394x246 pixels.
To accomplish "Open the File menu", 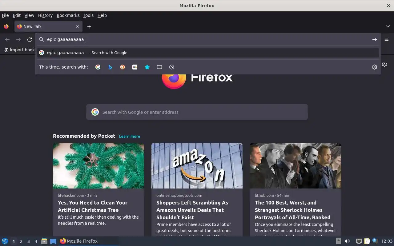I will click(x=5, y=15).
